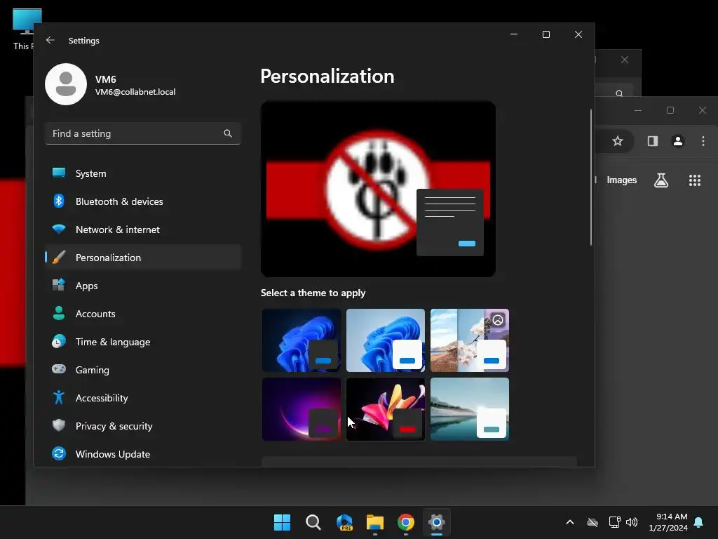718x539 pixels.
Task: Click search icon in window behind Settings
Action: tap(619, 93)
